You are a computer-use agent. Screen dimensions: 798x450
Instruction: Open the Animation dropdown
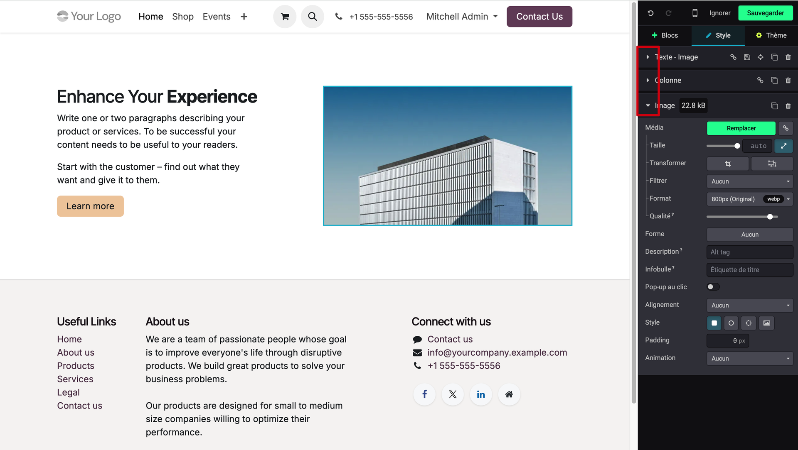click(749, 358)
